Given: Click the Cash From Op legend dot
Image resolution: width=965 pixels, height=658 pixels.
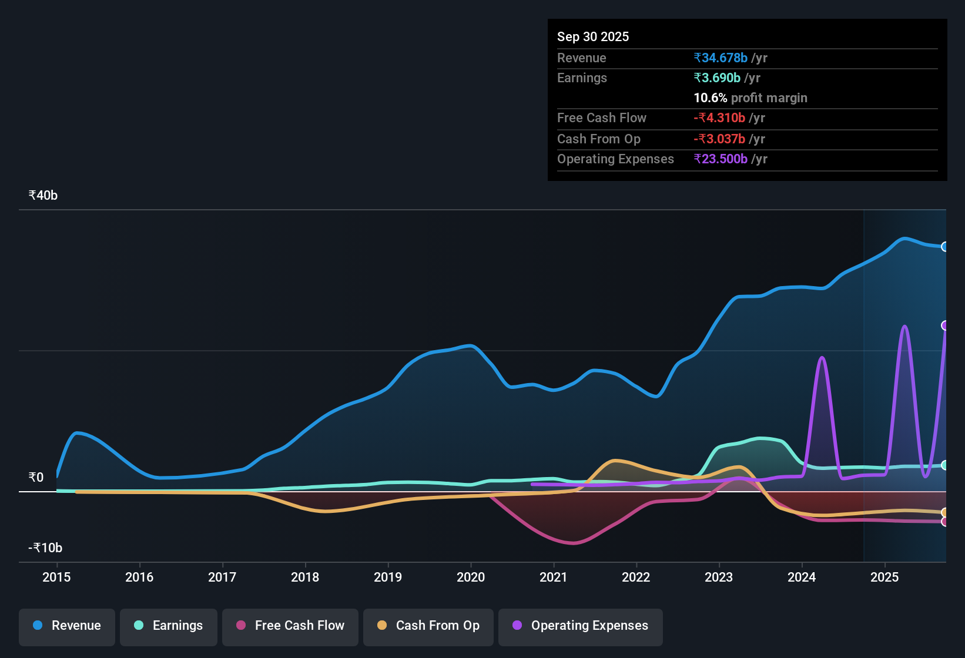Looking at the screenshot, I should pyautogui.click(x=383, y=626).
